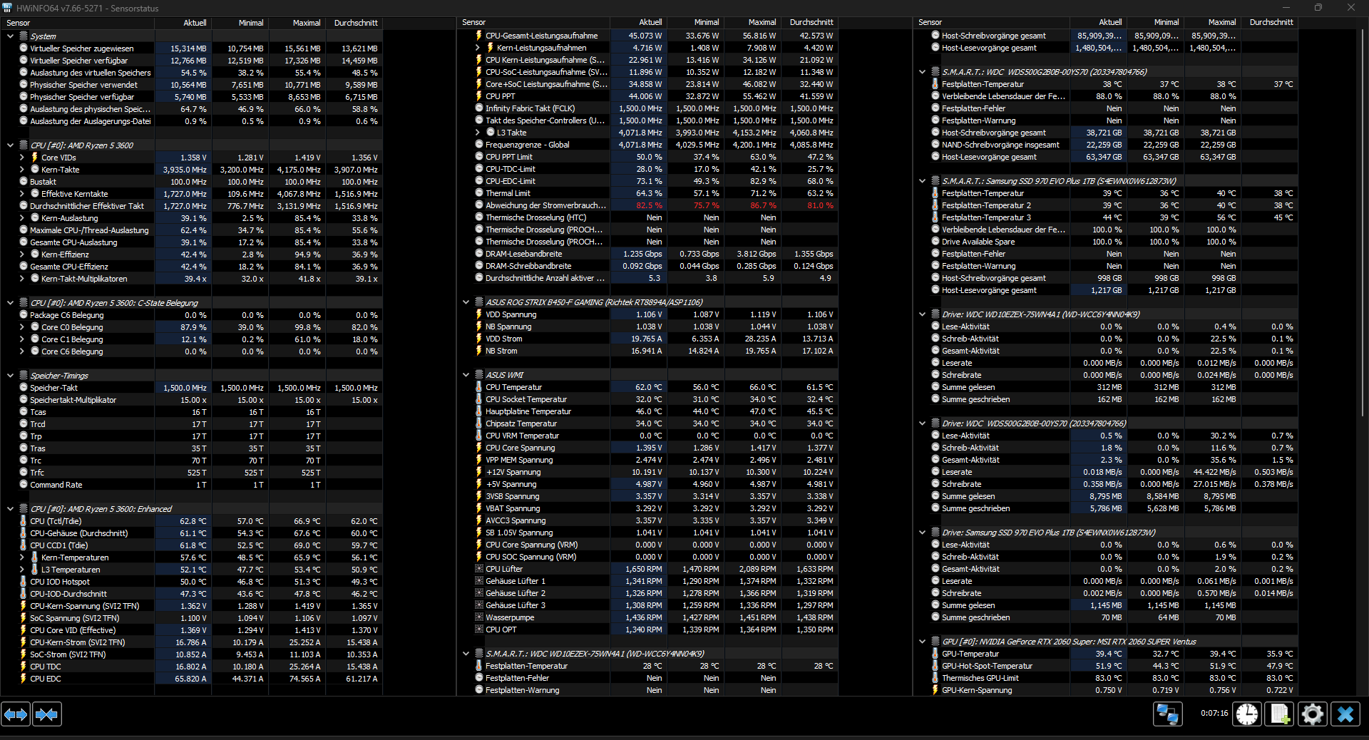
Task: Expand the L3 Temperaturen row
Action: [21, 570]
